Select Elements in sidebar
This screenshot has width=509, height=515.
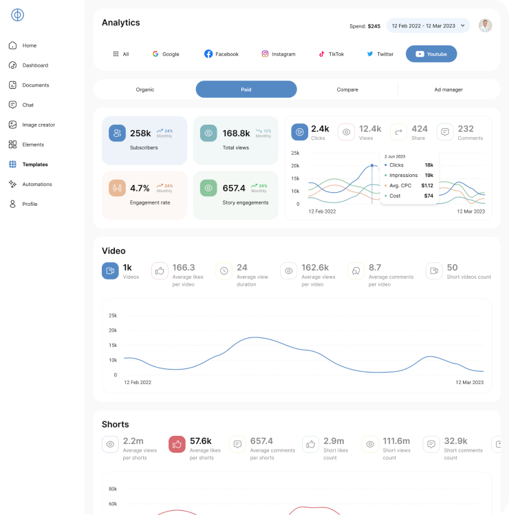(26, 145)
